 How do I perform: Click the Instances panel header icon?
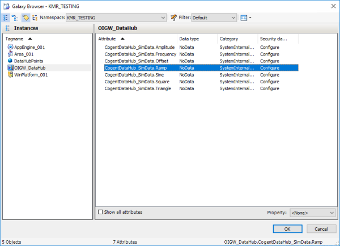click(7, 28)
